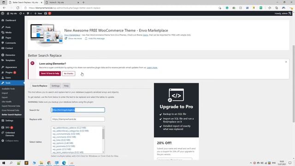
Task: Click the browser Back arrow
Action: [4, 8]
